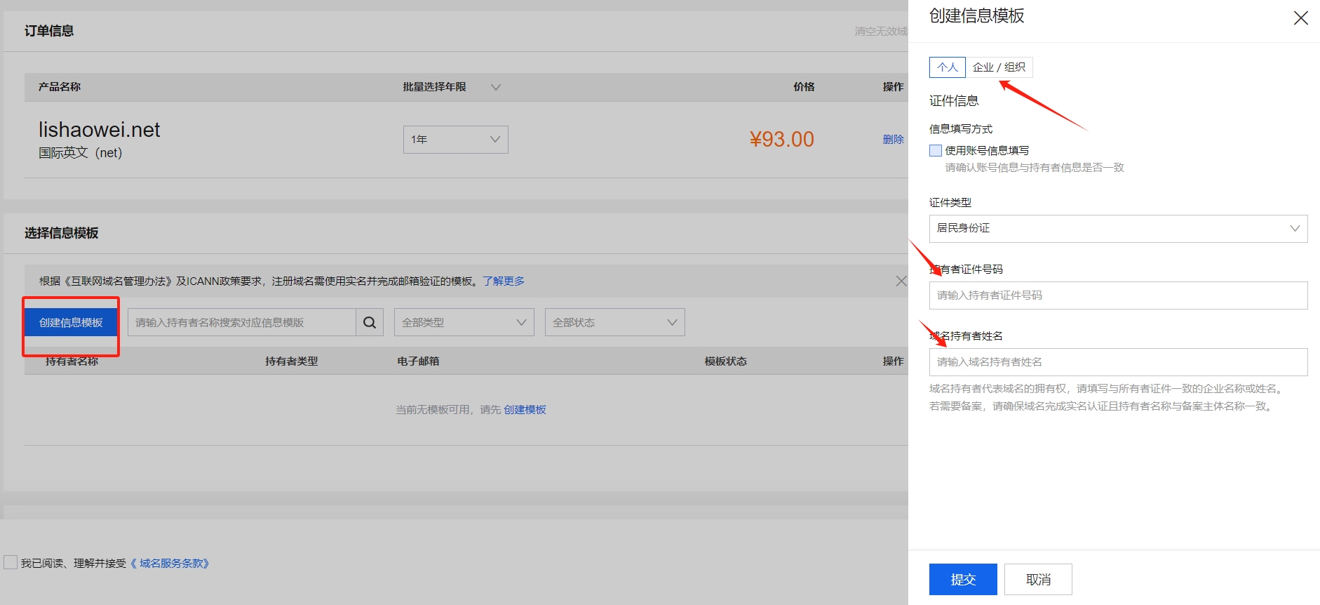Image resolution: width=1320 pixels, height=605 pixels.
Task: Click the 持有者证件号码 input field
Action: (x=1118, y=295)
